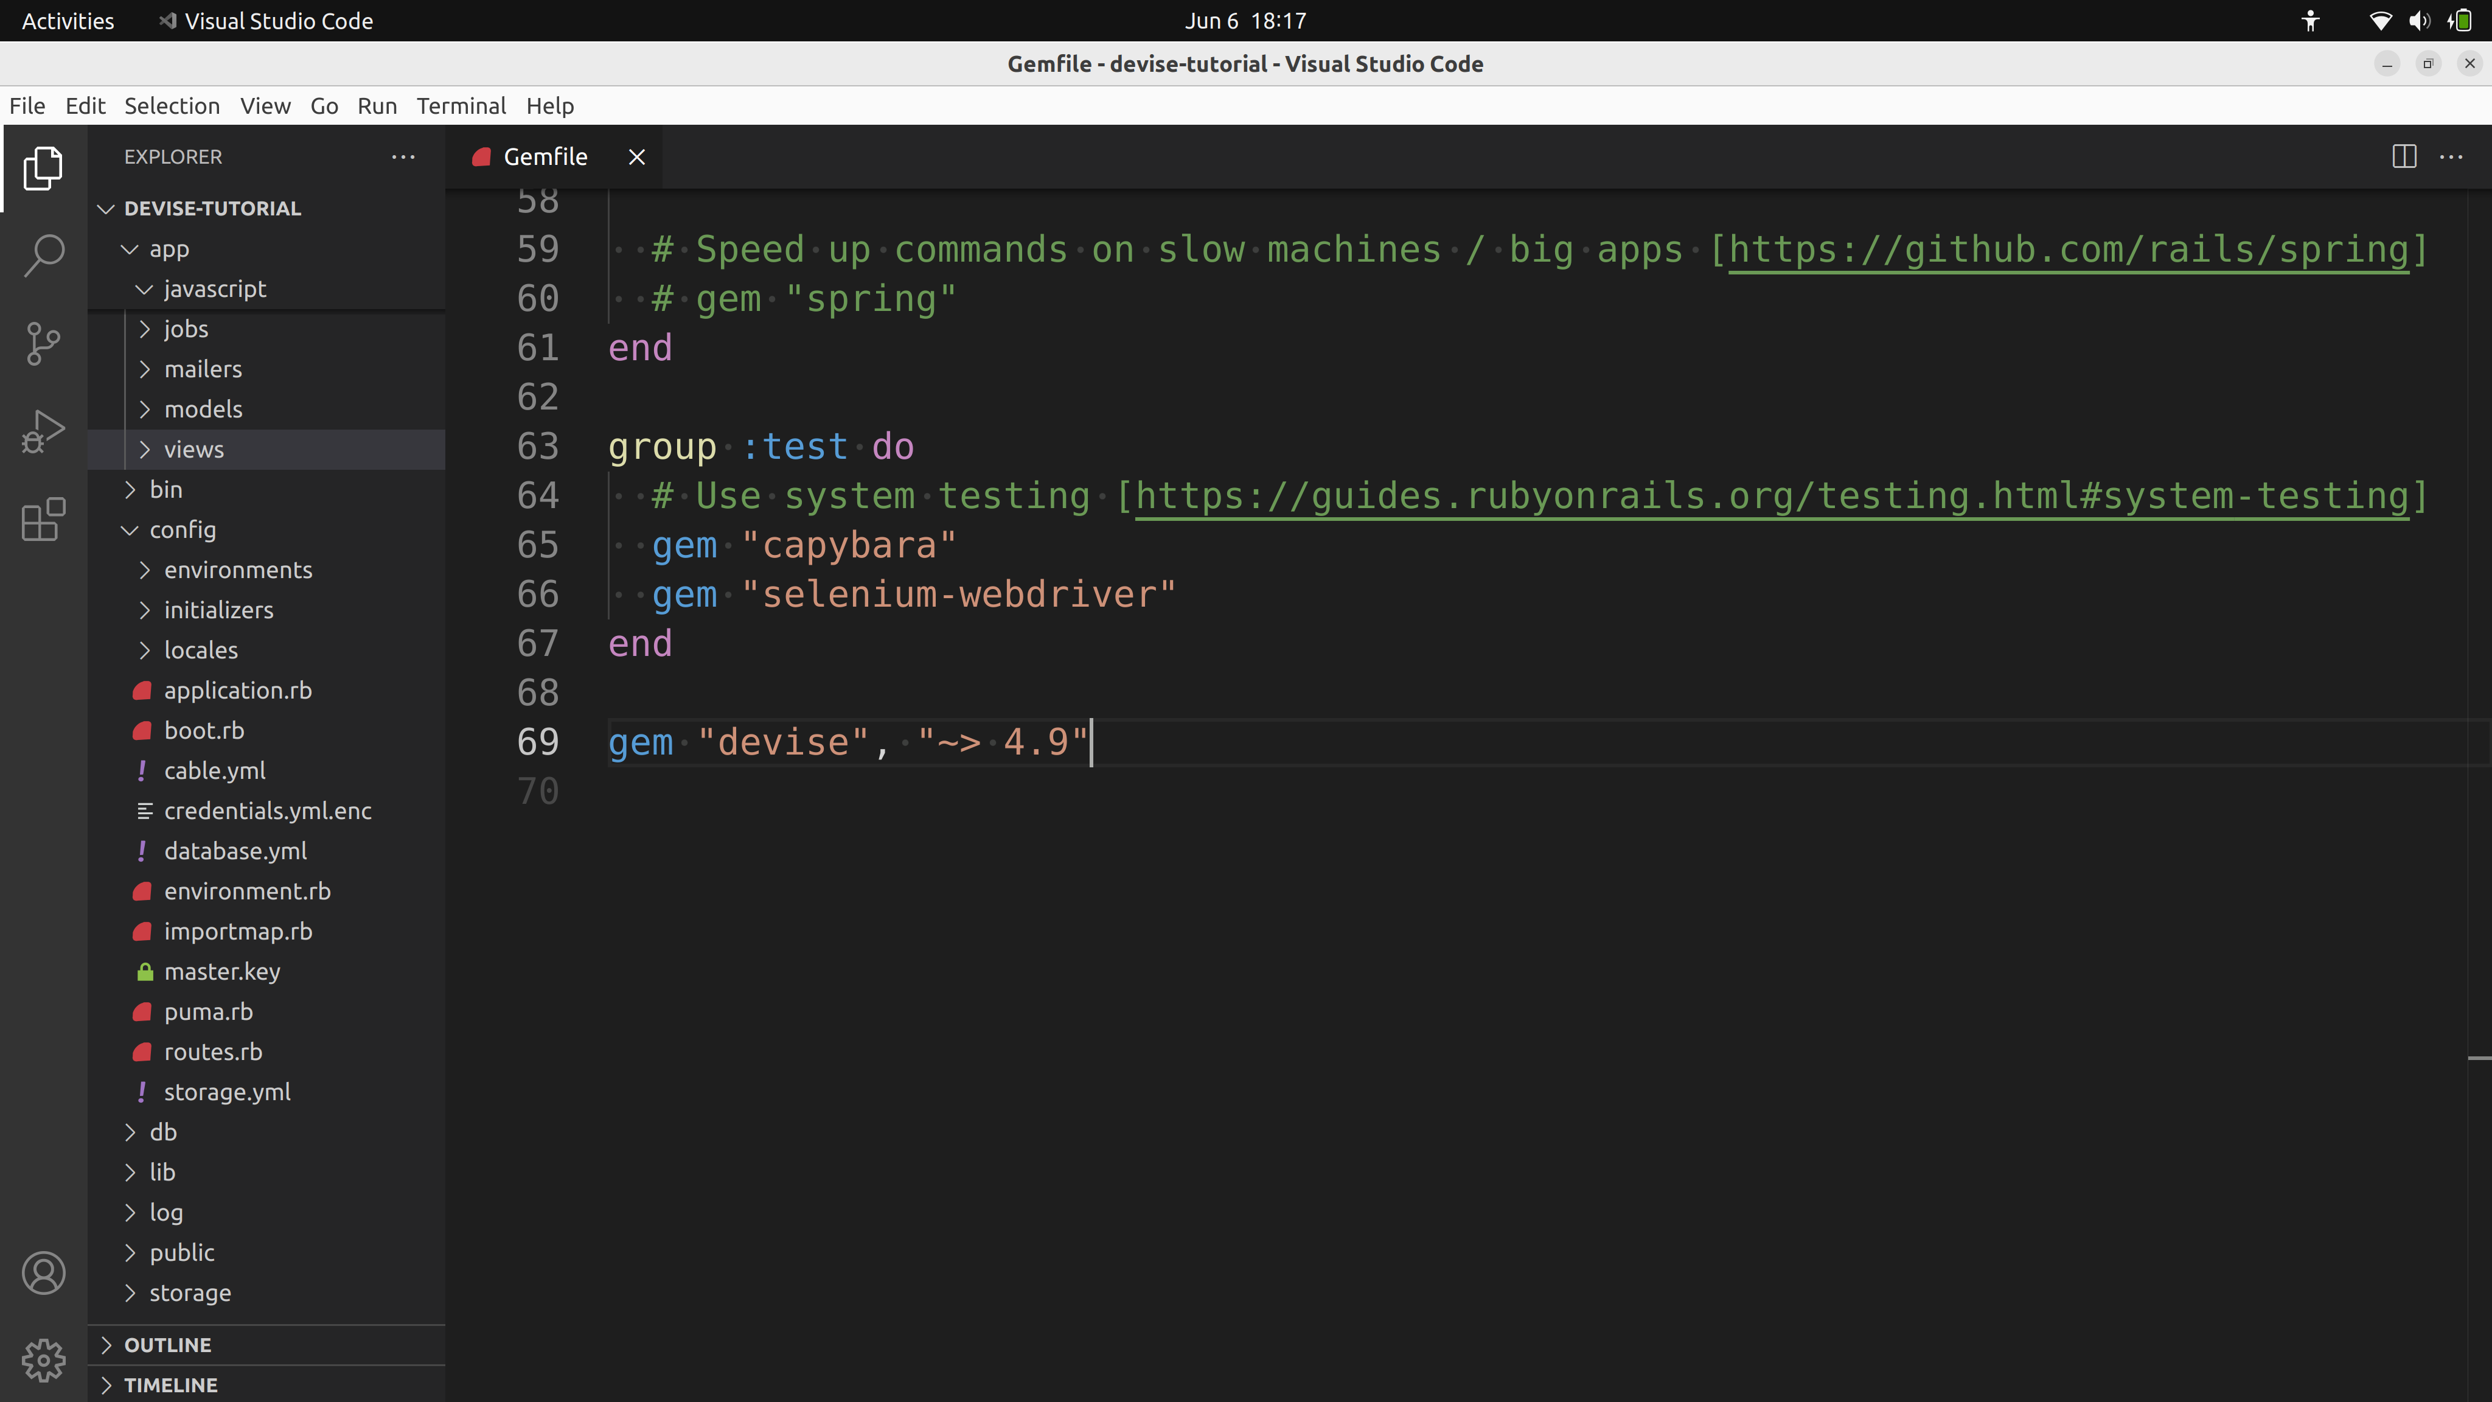Click the volume speaker indicator
2492x1402 pixels.
[2420, 20]
